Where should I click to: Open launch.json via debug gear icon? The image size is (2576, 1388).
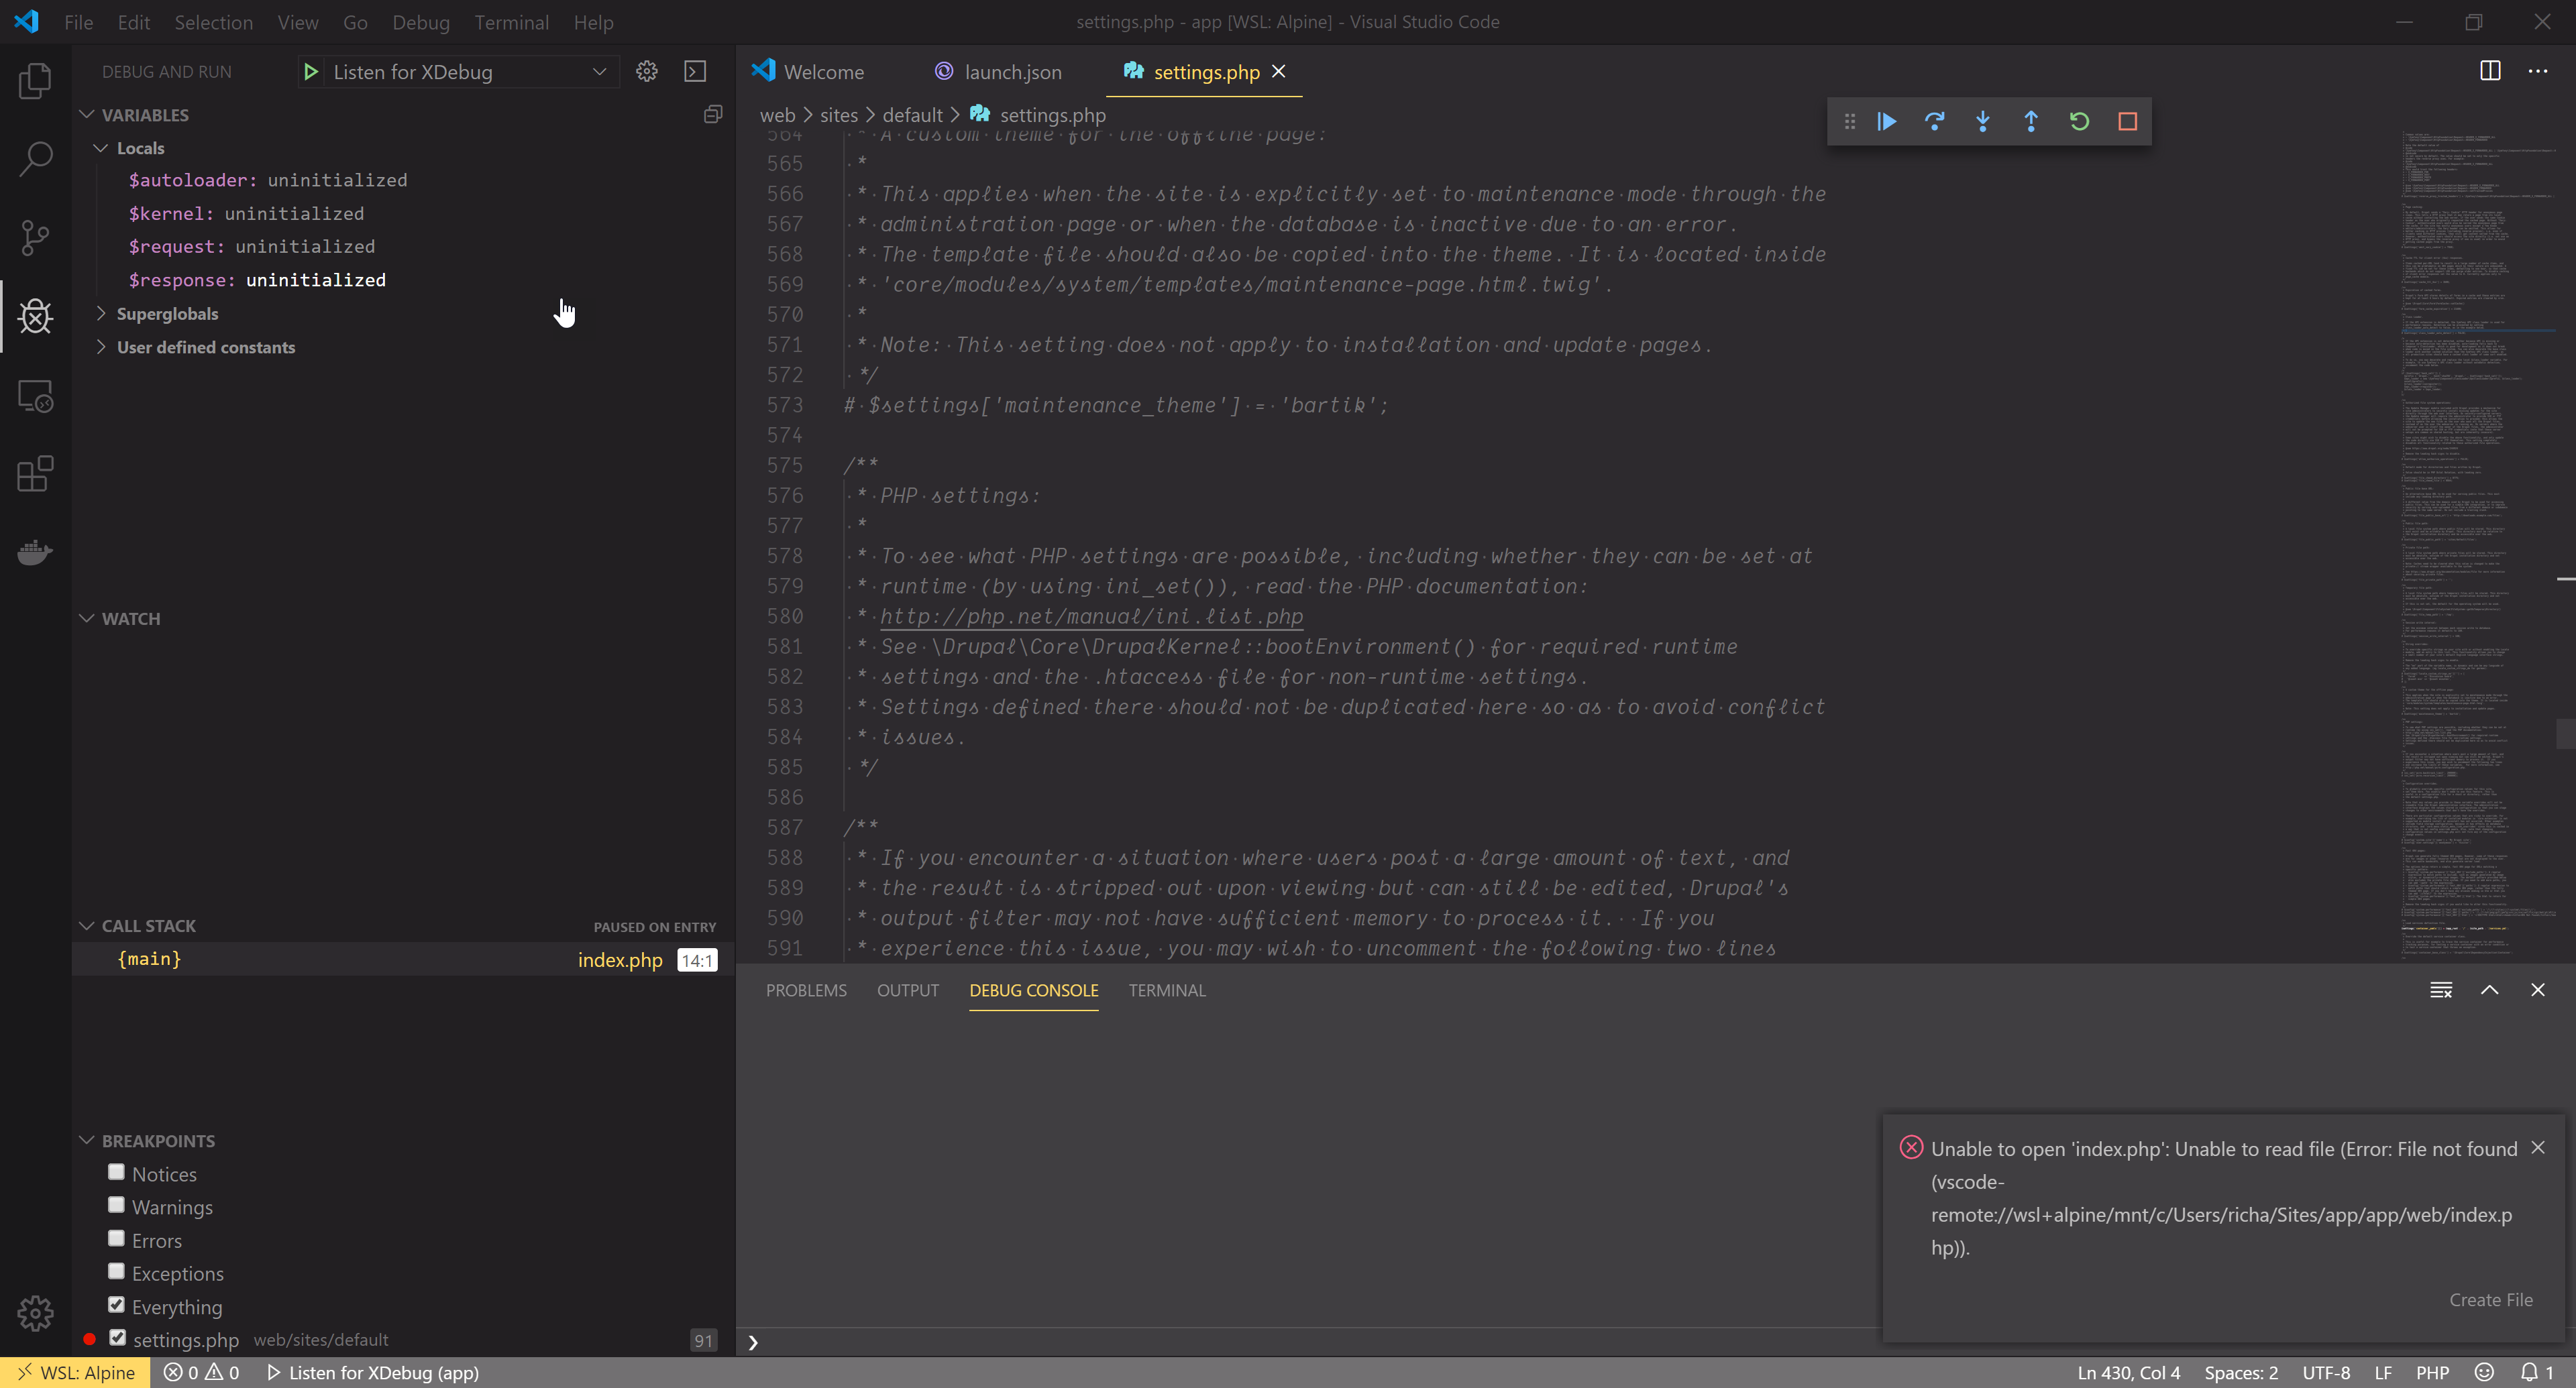pos(647,72)
